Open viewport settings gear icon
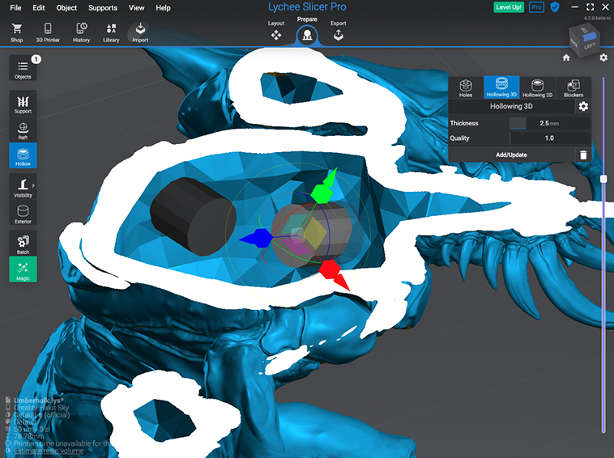 pos(603,58)
